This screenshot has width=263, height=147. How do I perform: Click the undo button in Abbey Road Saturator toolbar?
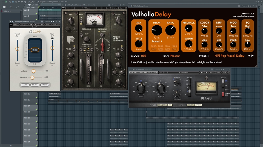tap(68, 8)
